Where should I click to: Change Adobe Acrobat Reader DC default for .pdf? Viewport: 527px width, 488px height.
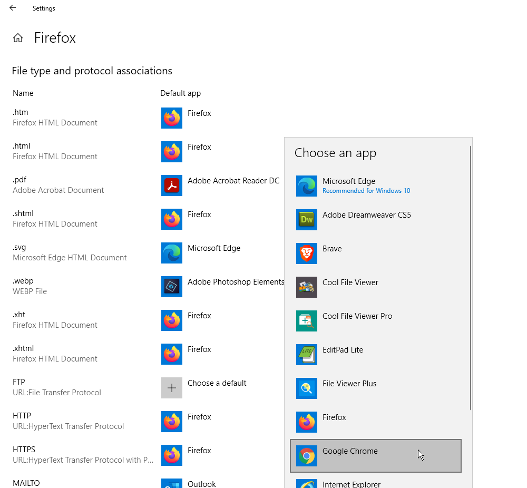tap(233, 181)
